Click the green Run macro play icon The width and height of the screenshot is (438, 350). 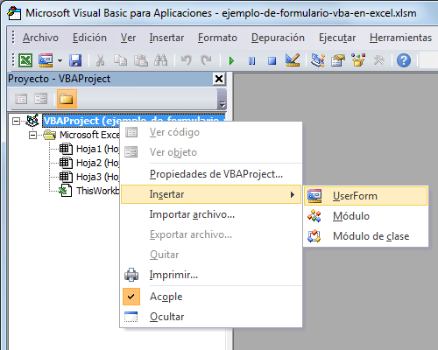[x=231, y=60]
